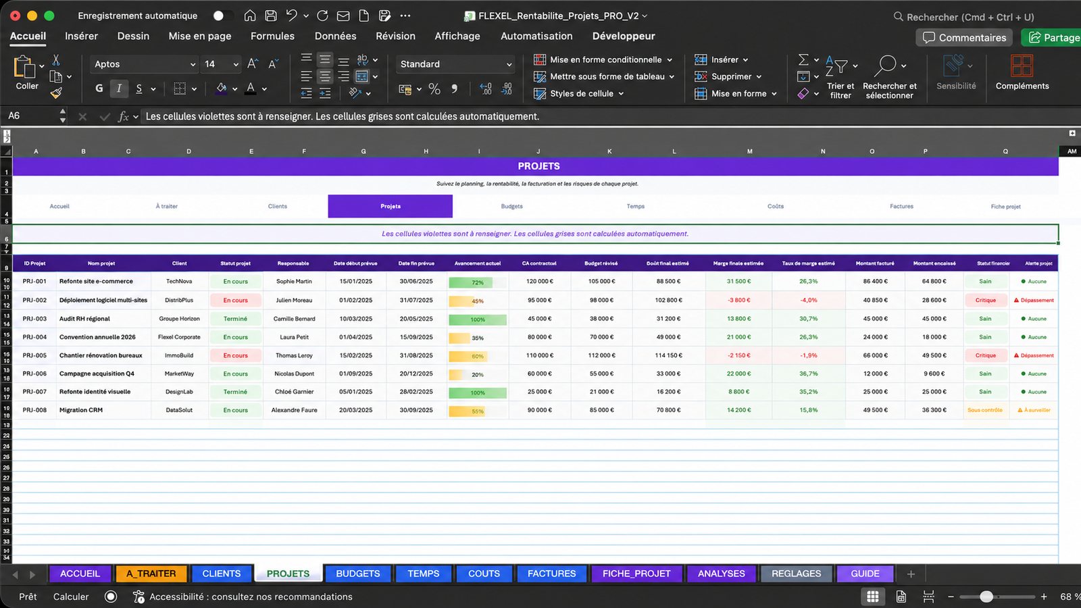Toggle Enregistrement automatique switch
This screenshot has height=608, width=1081.
coord(222,16)
